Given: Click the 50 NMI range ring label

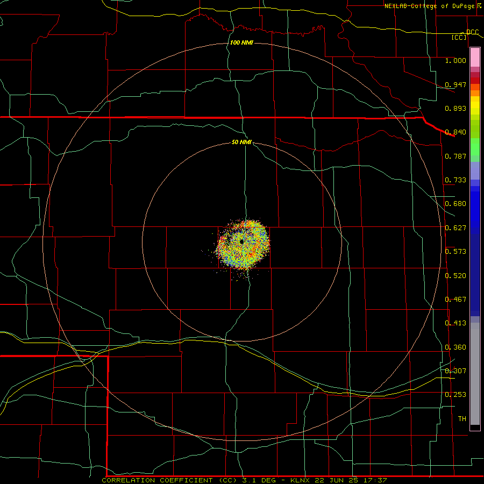Looking at the screenshot, I should tap(241, 142).
